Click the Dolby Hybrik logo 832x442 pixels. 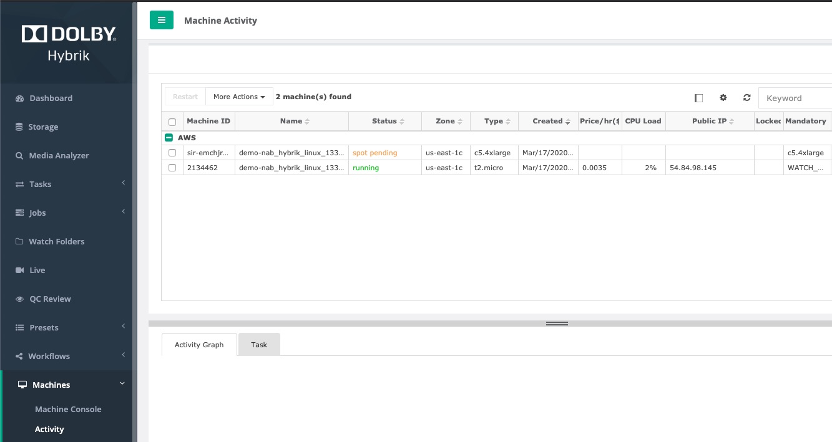coord(69,43)
